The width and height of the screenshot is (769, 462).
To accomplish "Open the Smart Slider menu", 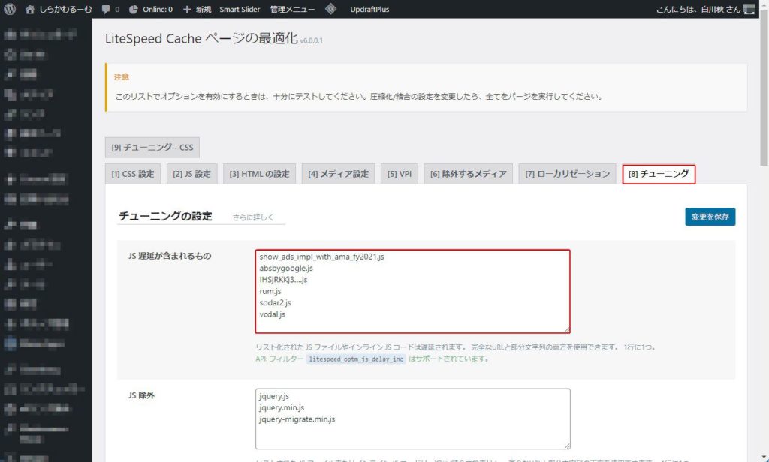I will click(x=240, y=10).
